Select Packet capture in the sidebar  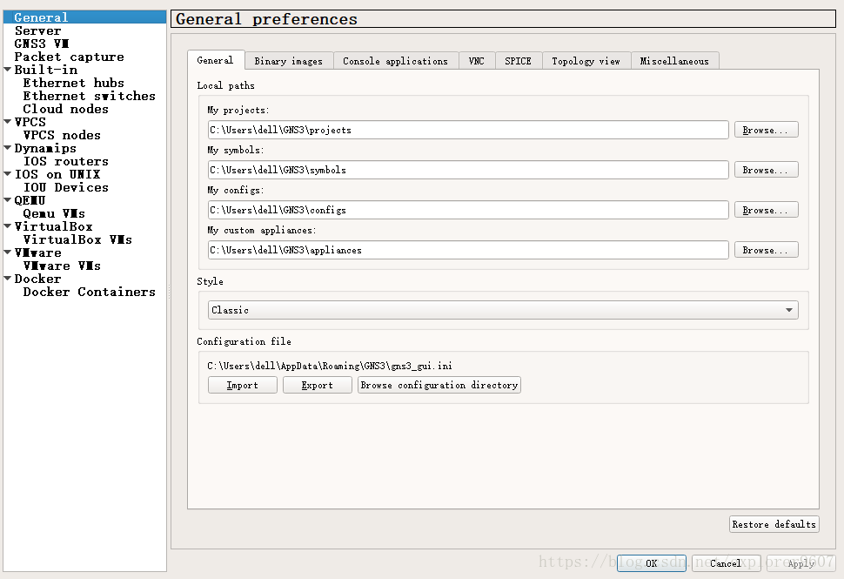coord(69,57)
